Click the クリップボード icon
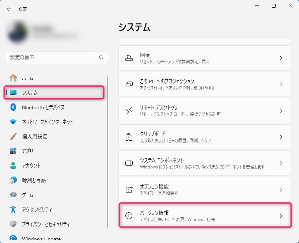The height and width of the screenshot is (243, 299). [129, 137]
